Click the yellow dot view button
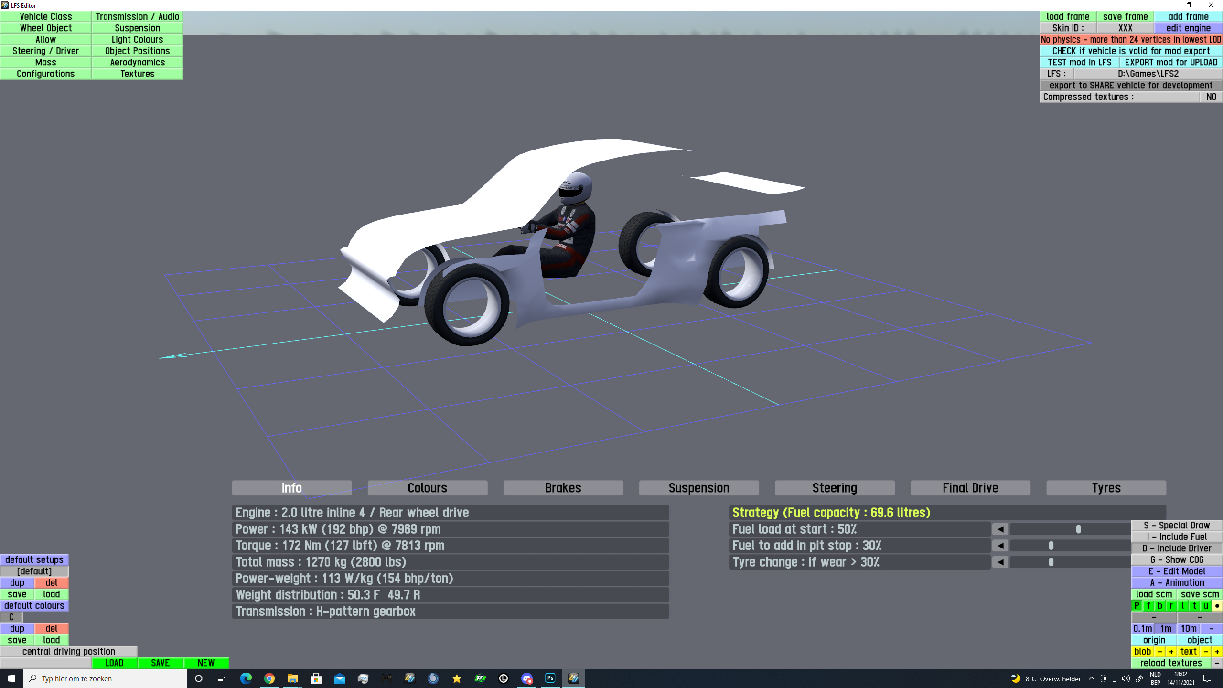 pyautogui.click(x=1217, y=605)
